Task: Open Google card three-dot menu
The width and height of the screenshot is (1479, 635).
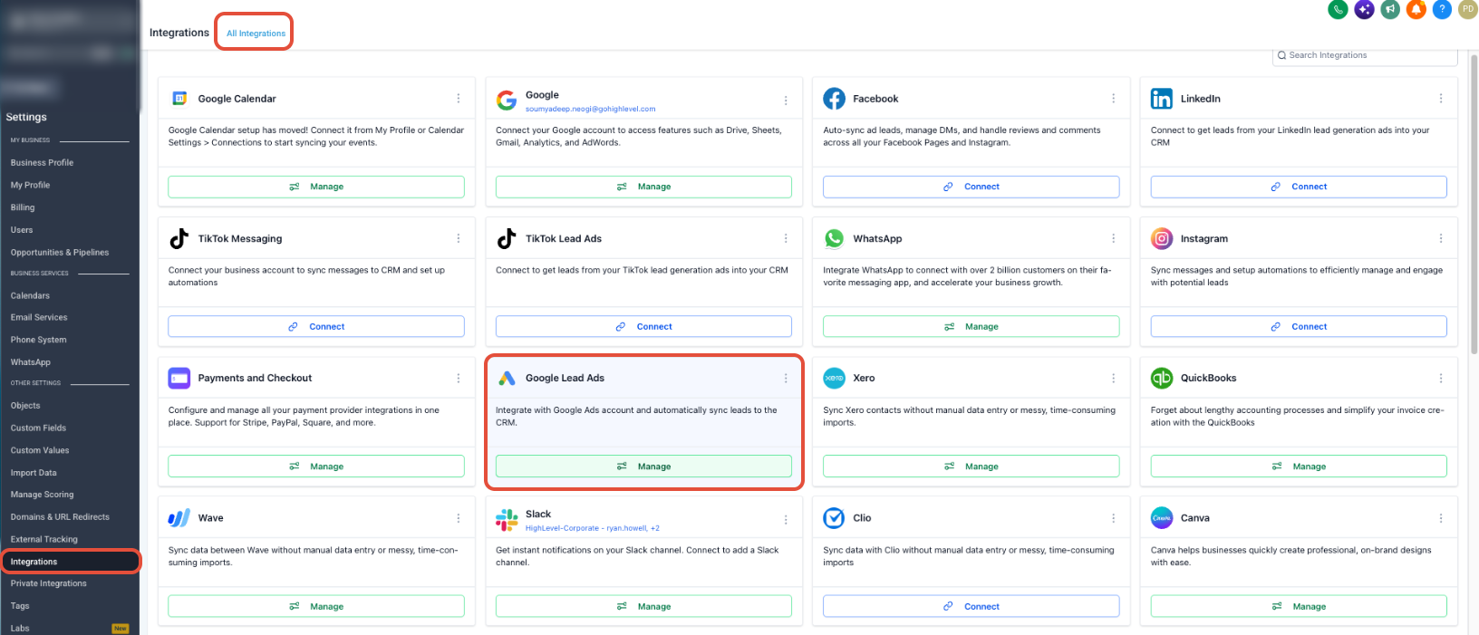Action: coord(786,101)
